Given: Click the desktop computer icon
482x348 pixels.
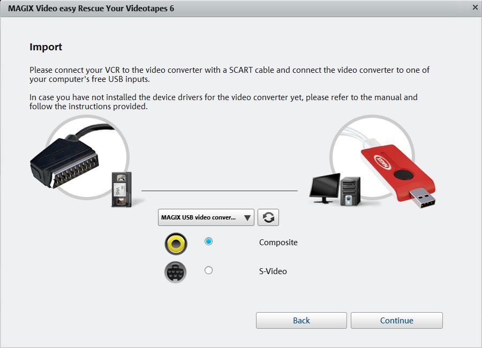Looking at the screenshot, I should (335, 190).
